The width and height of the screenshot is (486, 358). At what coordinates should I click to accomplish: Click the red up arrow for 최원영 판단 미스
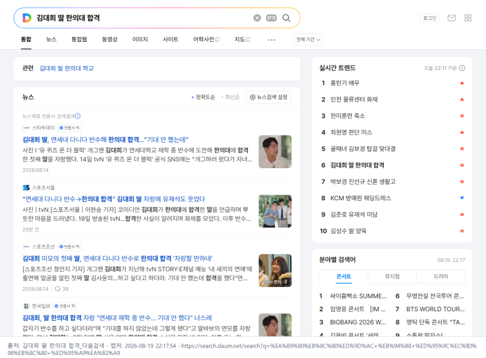(462, 132)
